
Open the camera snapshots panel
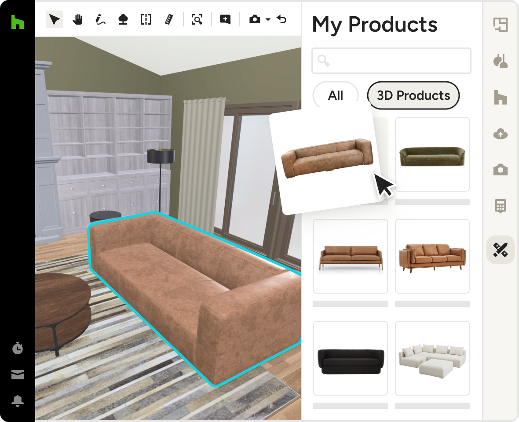pos(501,170)
